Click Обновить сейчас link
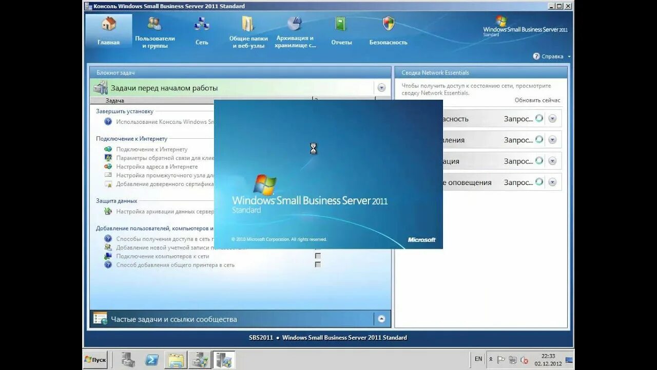 537,100
